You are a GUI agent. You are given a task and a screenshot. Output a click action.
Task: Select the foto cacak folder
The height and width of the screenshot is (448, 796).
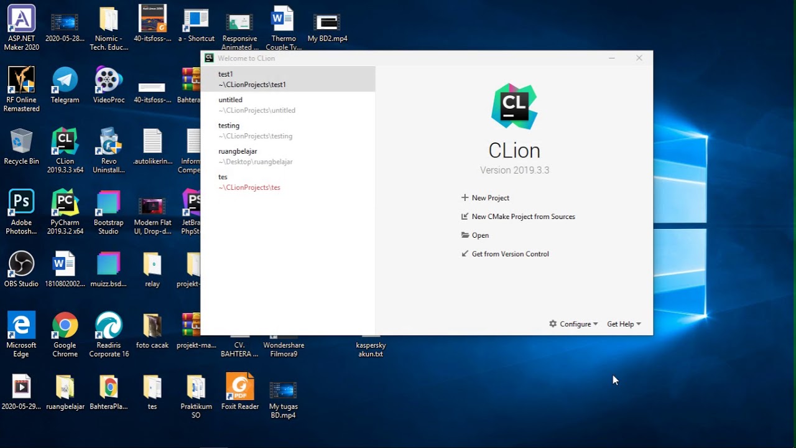click(x=152, y=330)
